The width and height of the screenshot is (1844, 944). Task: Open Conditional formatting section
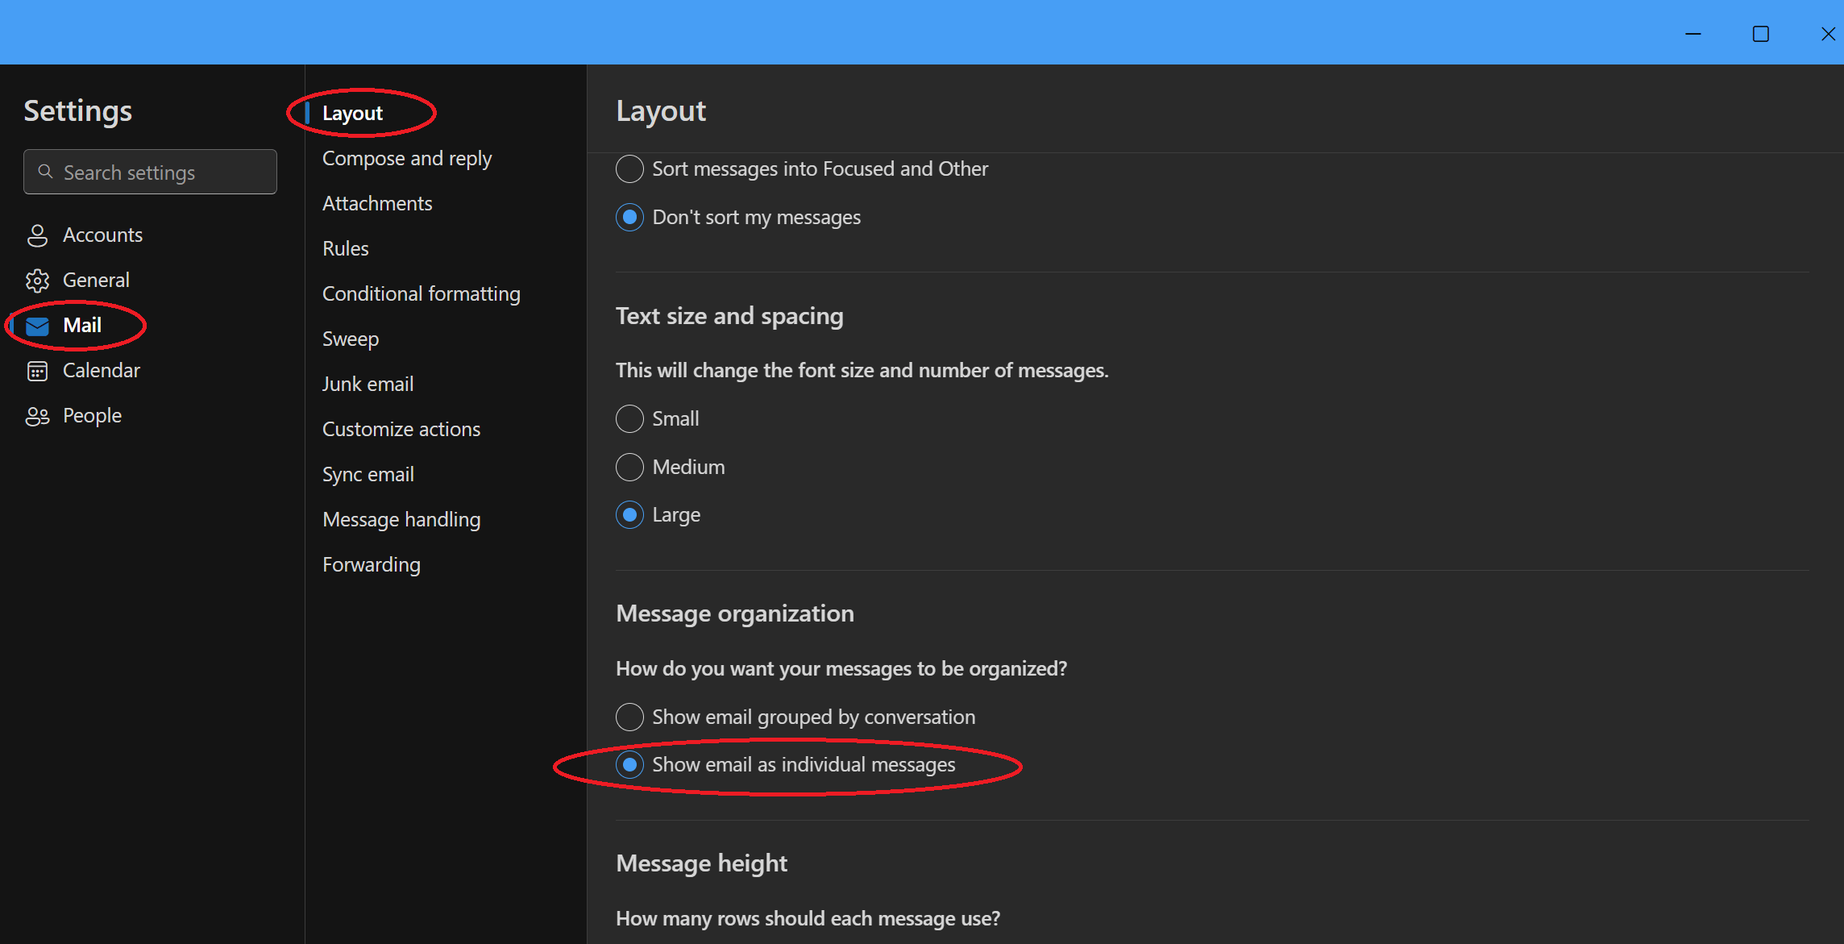[x=421, y=294]
